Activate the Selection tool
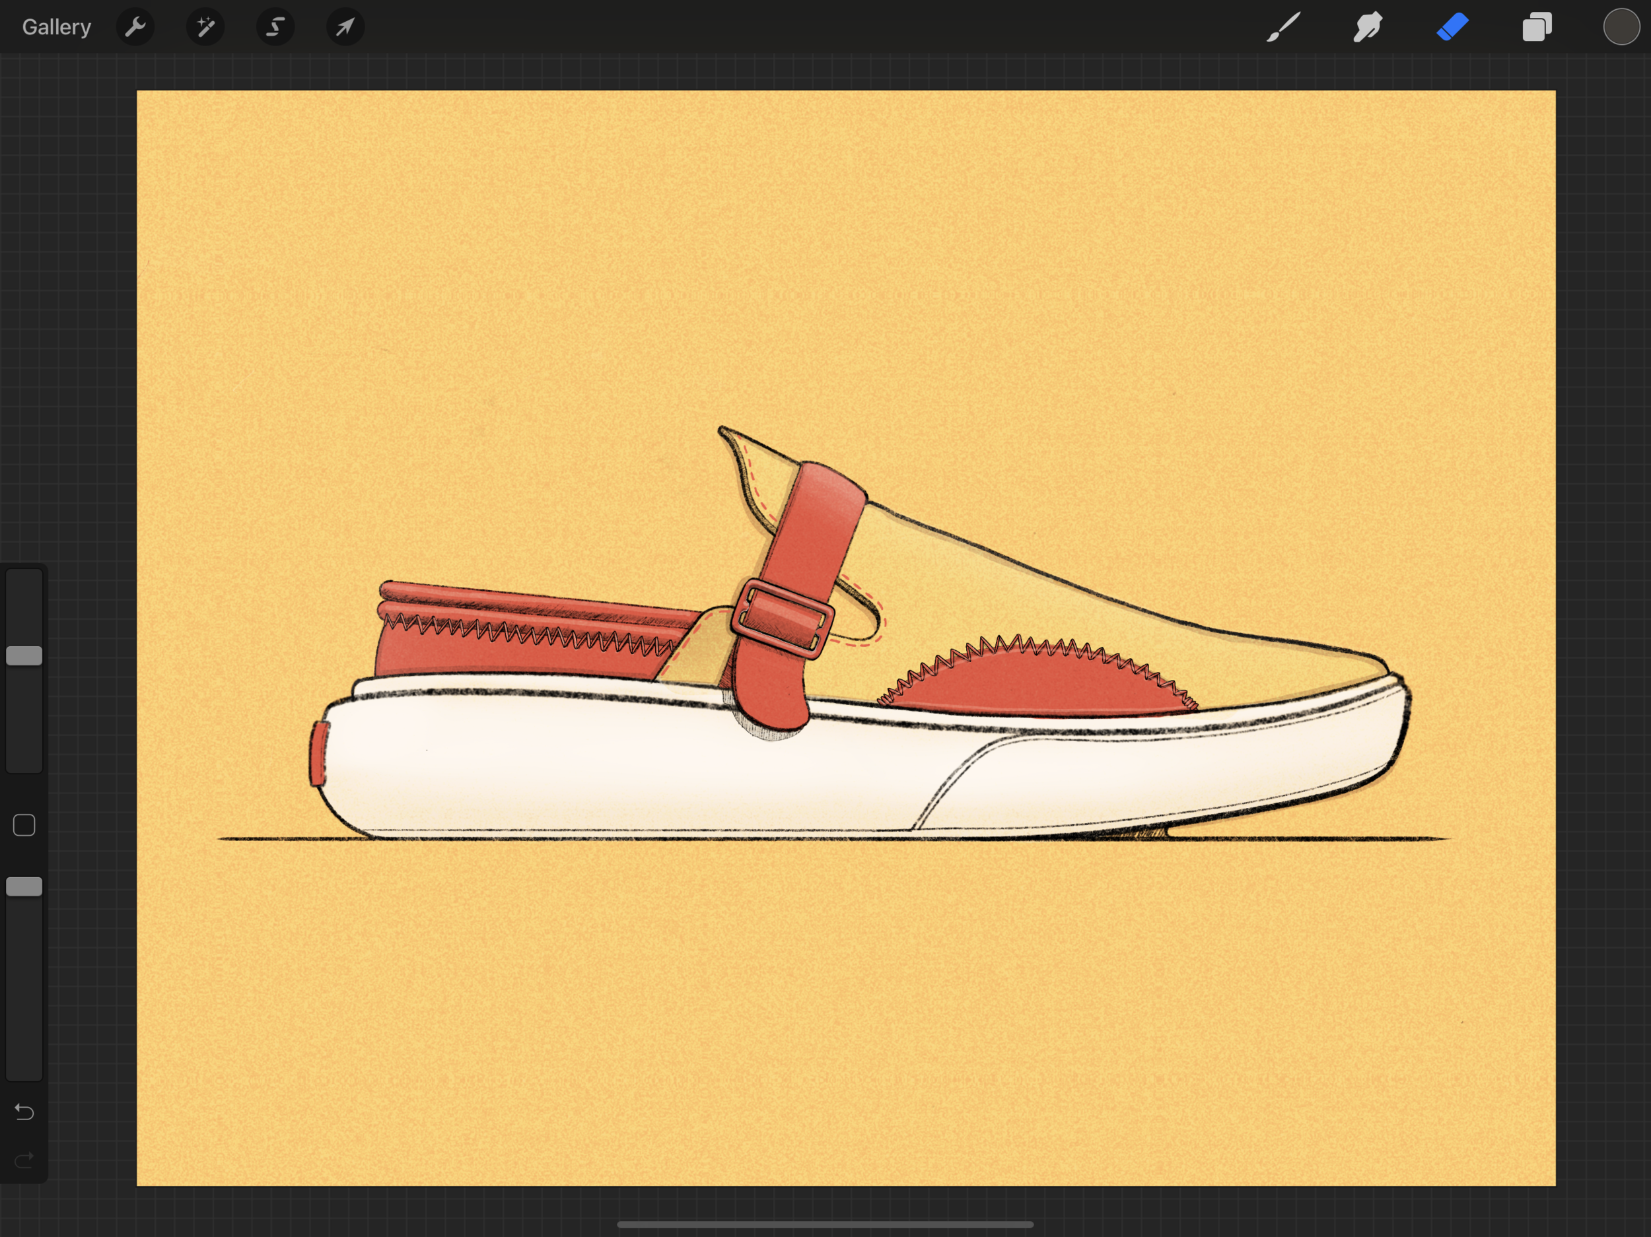1651x1237 pixels. coord(275,28)
